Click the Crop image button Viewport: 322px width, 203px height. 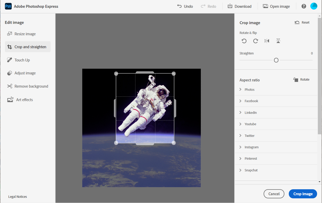[x=303, y=194]
